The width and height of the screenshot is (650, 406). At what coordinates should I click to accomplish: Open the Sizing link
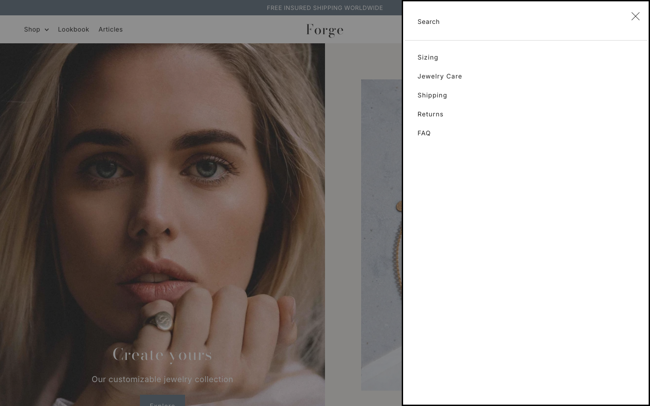(x=427, y=57)
